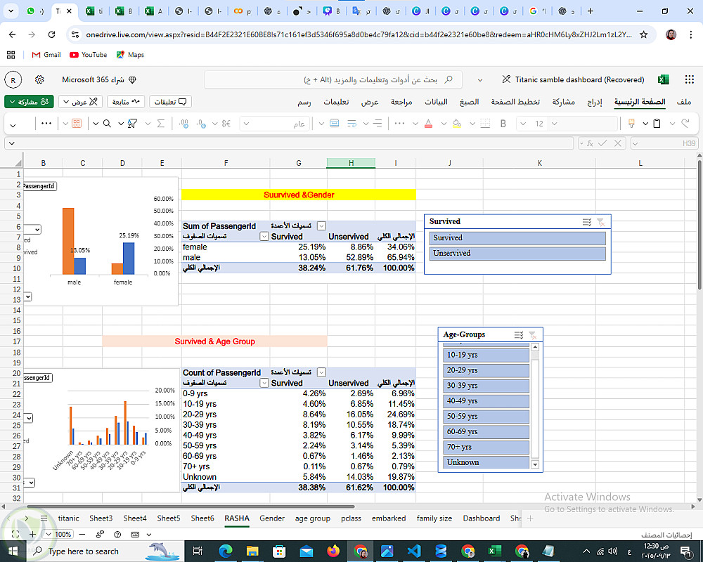
Task: Open the number format dropdown
Action: pyautogui.click(x=246, y=124)
